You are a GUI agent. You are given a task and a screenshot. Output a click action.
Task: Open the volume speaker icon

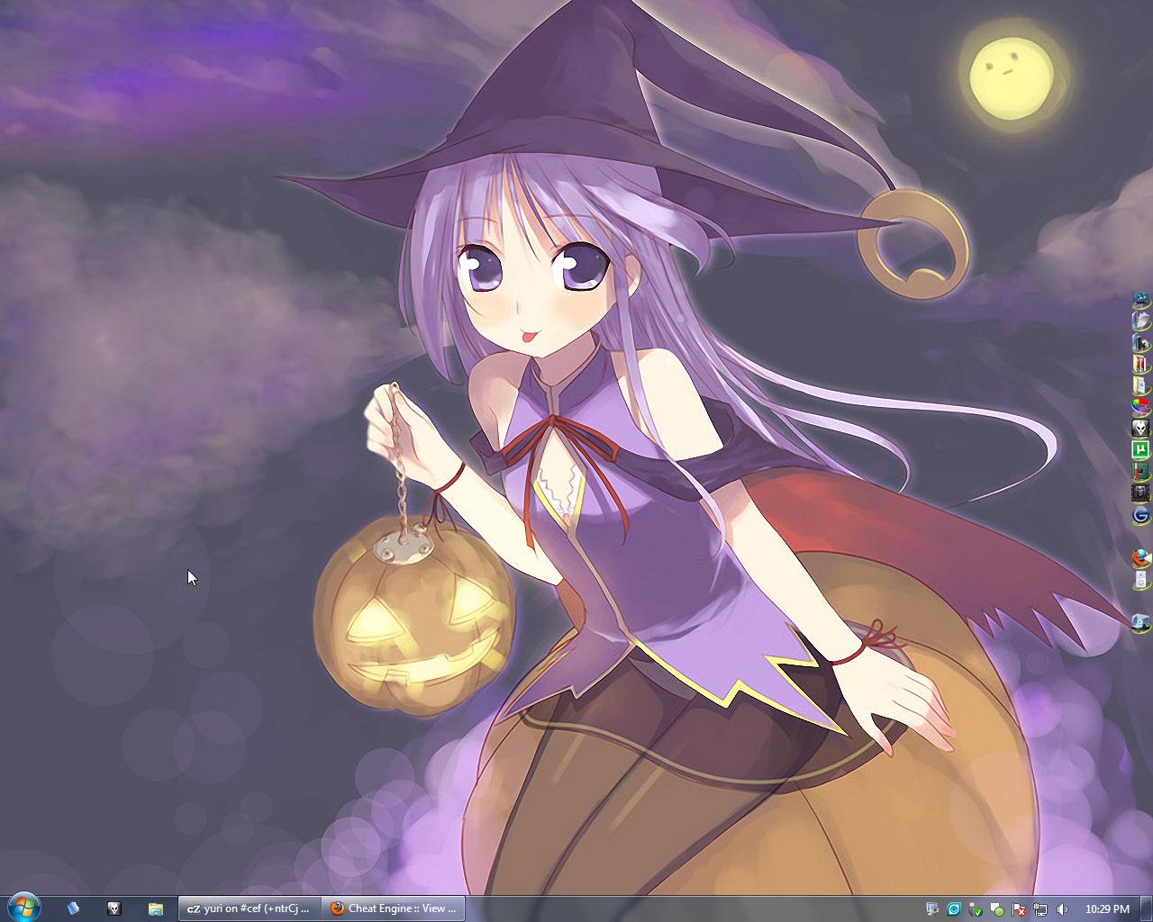[x=1062, y=908]
